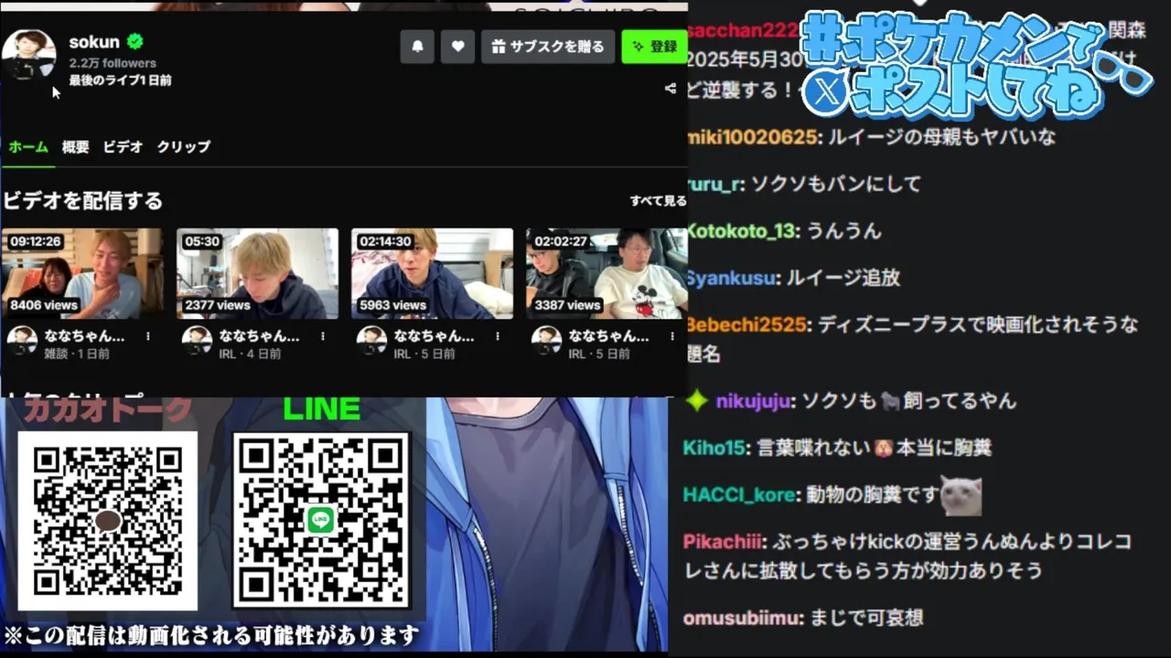Click the green verified badge next to sokun

coord(134,41)
